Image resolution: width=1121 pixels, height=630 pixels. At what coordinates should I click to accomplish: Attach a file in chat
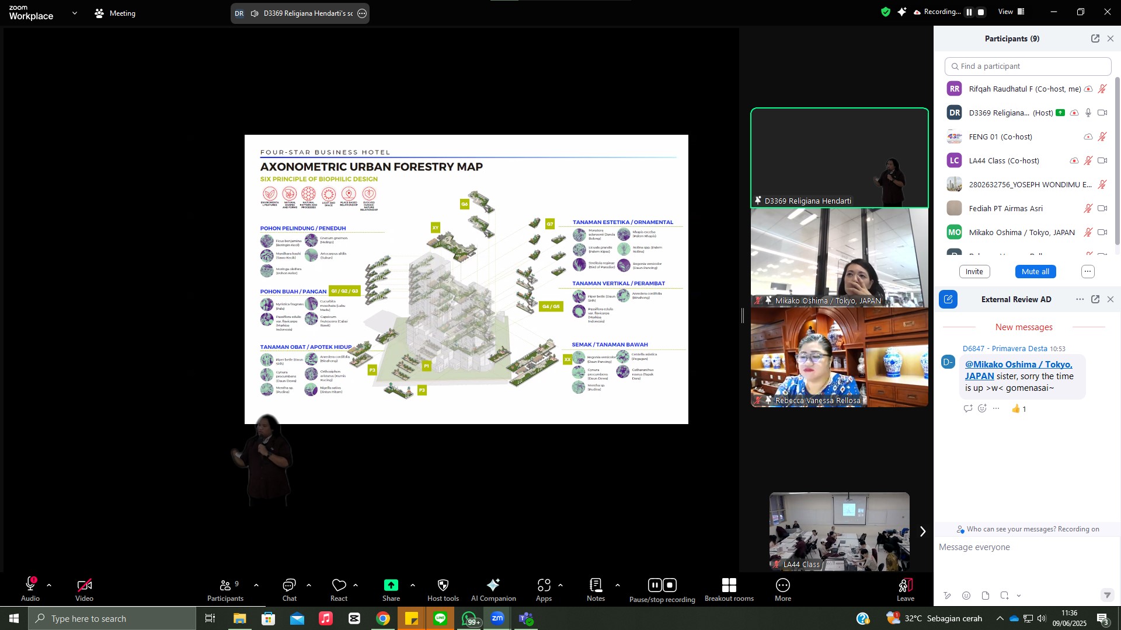click(986, 596)
